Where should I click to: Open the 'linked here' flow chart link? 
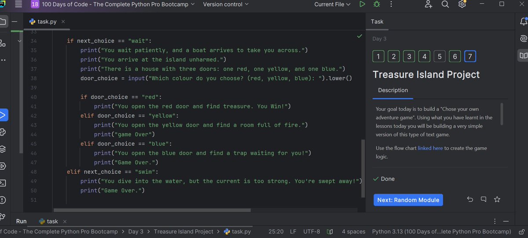coord(430,148)
